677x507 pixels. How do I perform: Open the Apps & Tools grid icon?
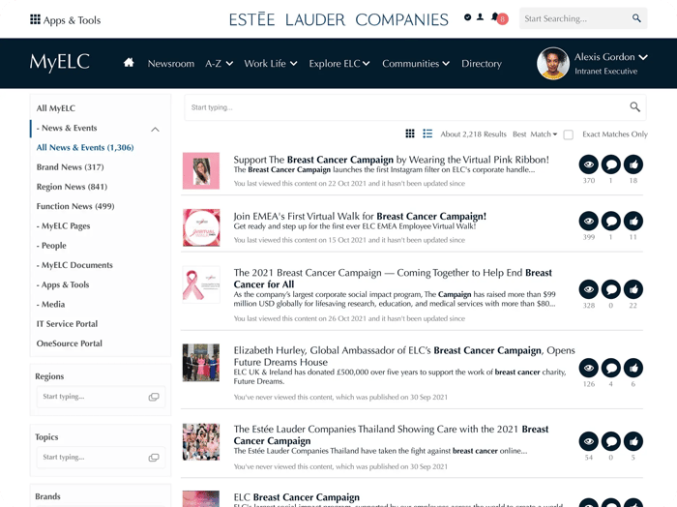pos(35,19)
